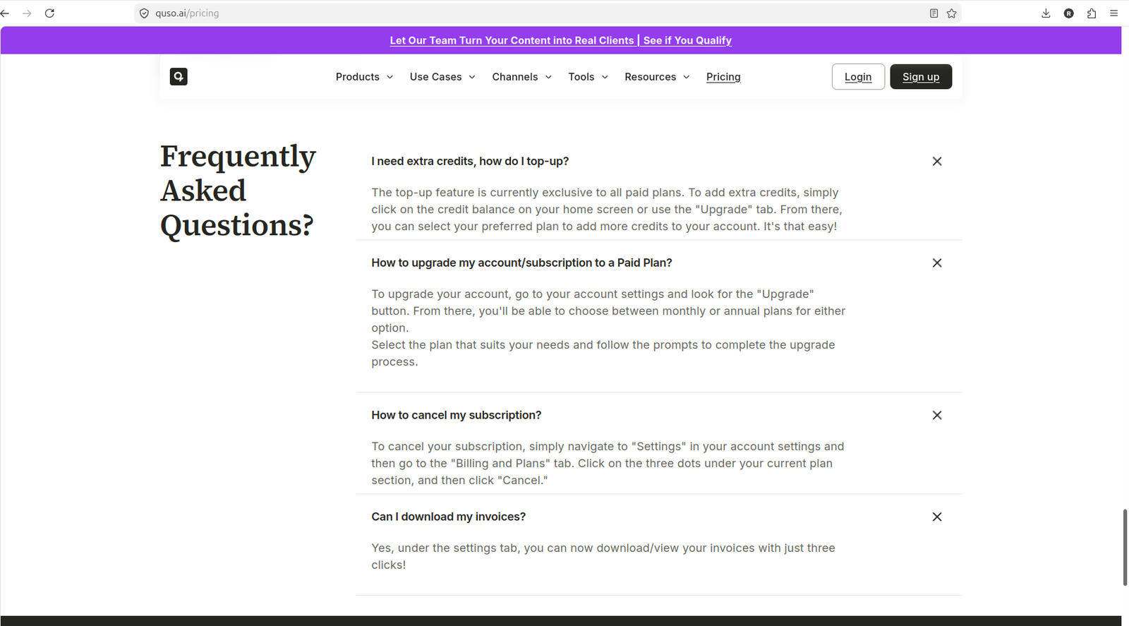Viewport: 1129px width, 626px height.
Task: Open the extensions puzzle icon
Action: 1092,13
